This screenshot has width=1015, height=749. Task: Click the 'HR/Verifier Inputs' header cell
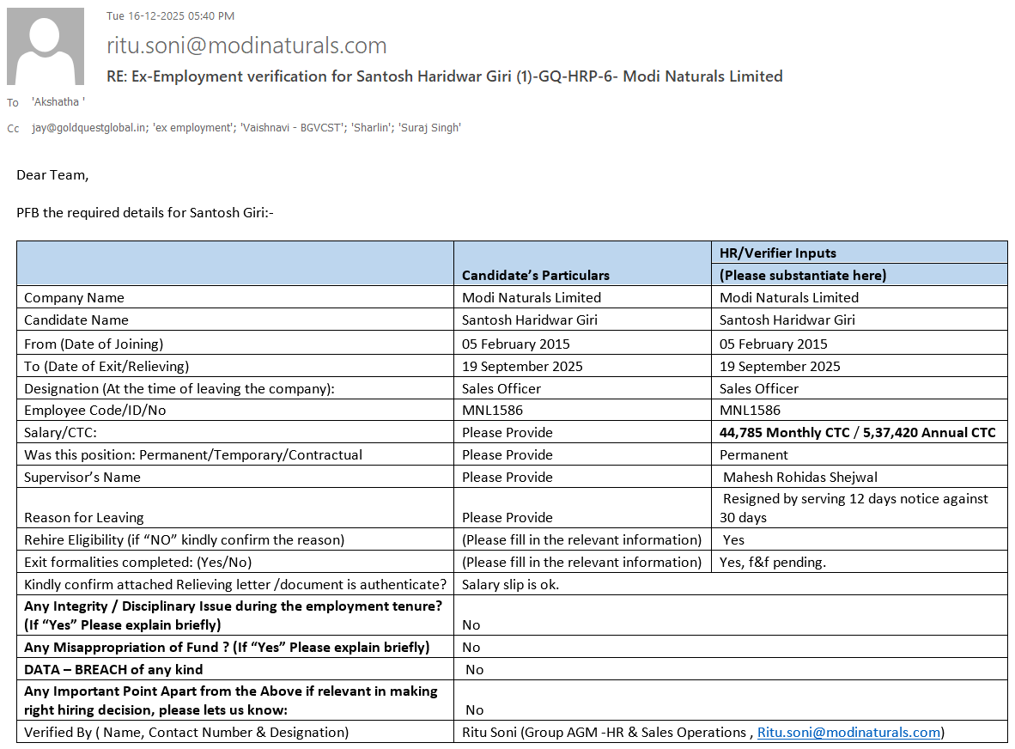(x=777, y=253)
